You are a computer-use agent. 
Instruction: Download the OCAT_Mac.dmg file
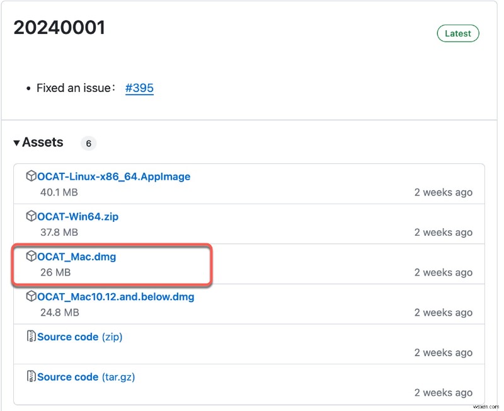pyautogui.click(x=76, y=257)
